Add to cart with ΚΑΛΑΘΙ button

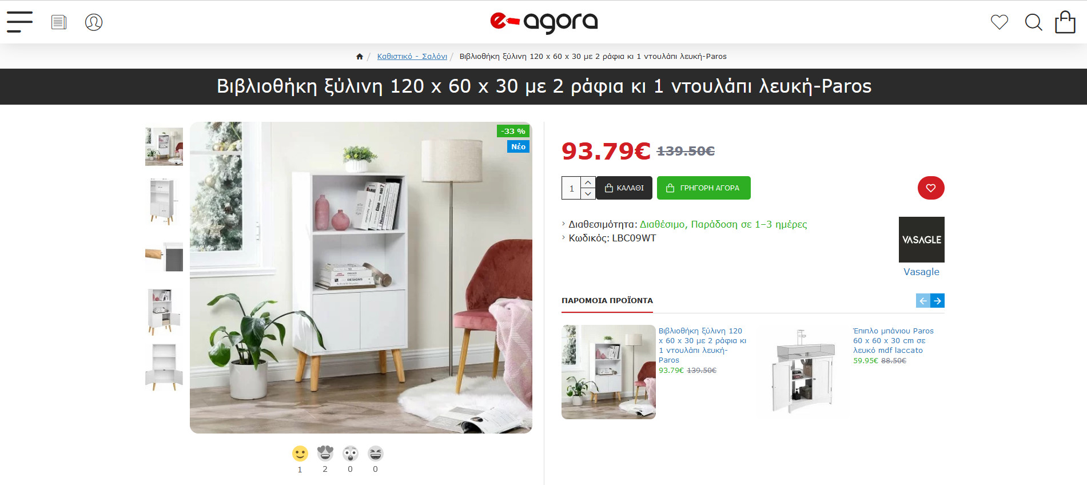pyautogui.click(x=624, y=188)
